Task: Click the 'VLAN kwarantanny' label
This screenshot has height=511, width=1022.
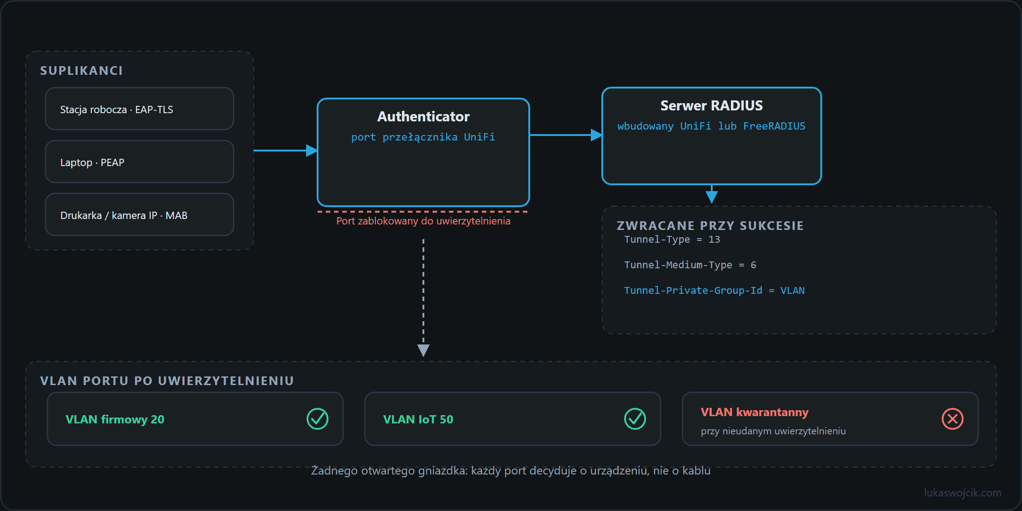Action: 755,412
